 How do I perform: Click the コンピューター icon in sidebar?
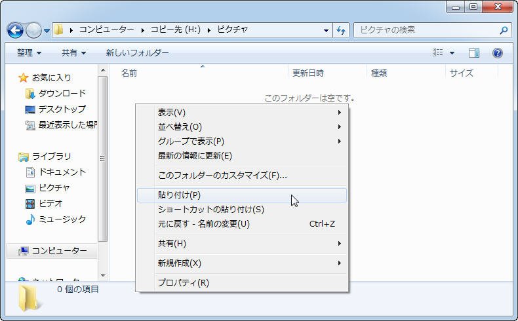[x=24, y=251]
